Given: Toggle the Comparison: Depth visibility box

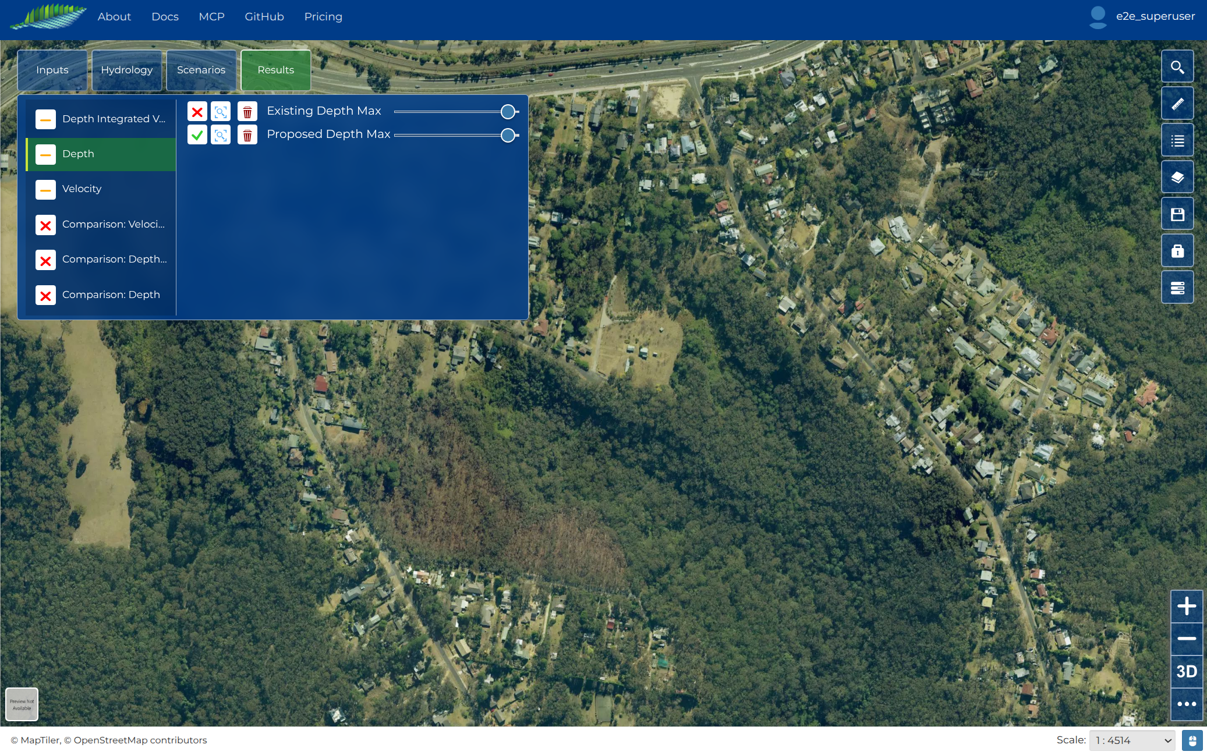Looking at the screenshot, I should (x=45, y=295).
